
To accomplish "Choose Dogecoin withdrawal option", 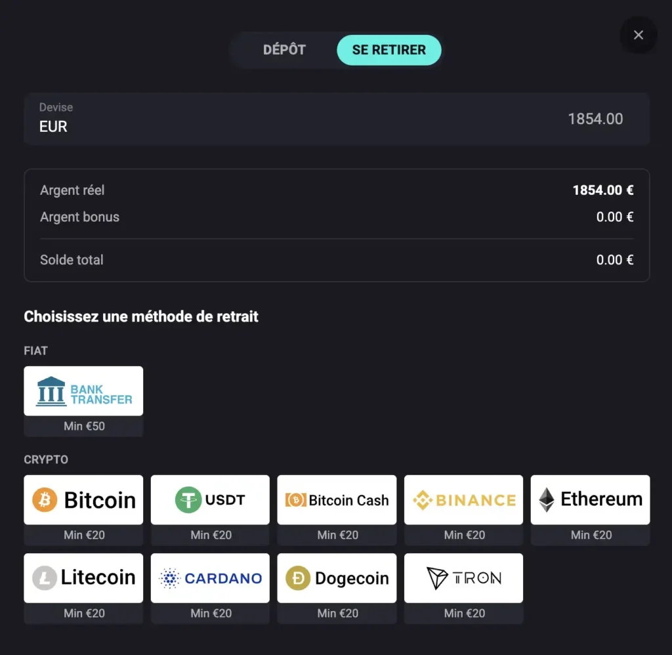I will (337, 578).
